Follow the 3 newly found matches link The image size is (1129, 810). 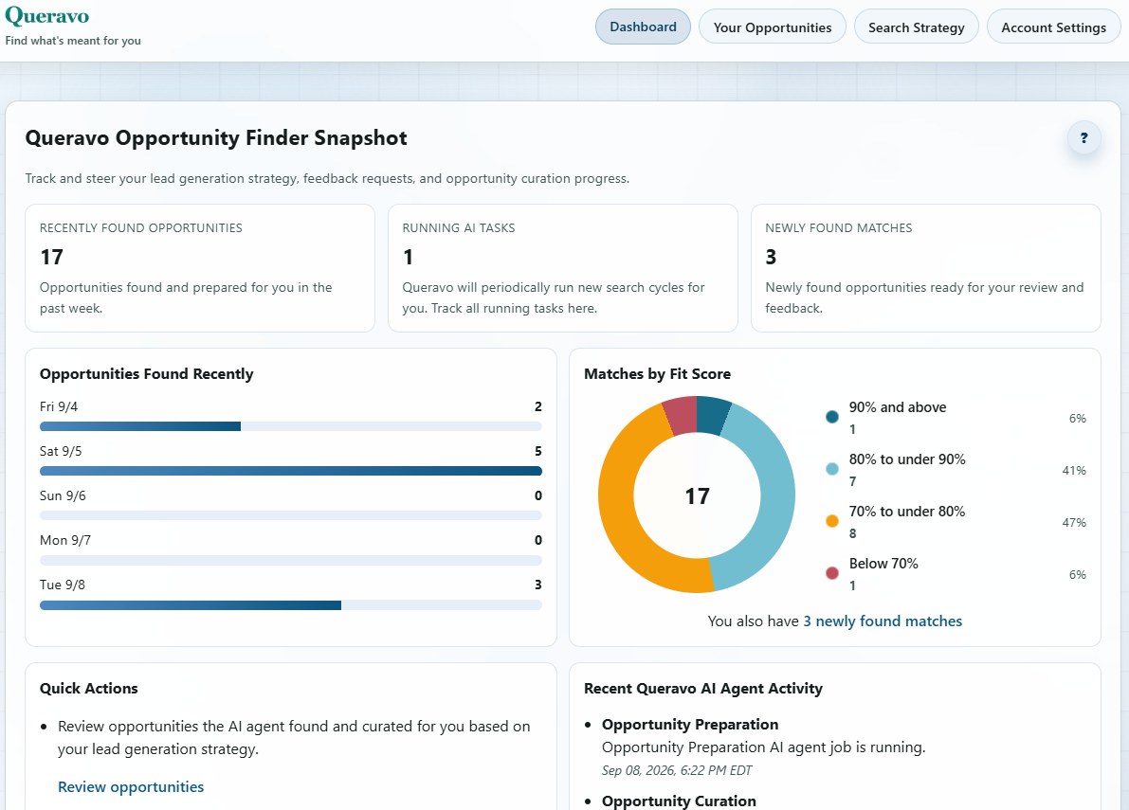882,621
